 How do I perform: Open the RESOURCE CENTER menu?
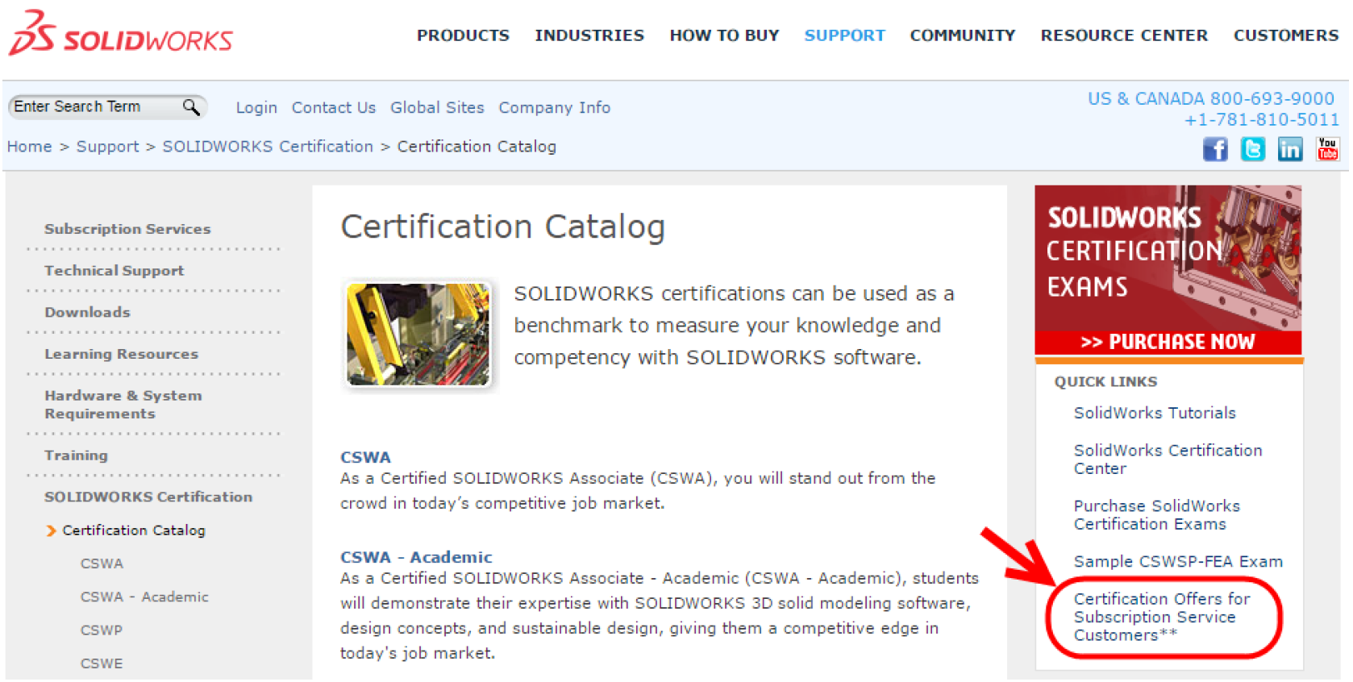point(1124,35)
